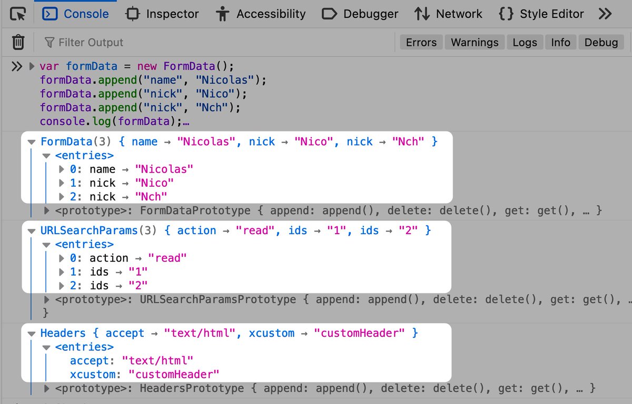This screenshot has width=632, height=404.
Task: Click the Debug filter button
Action: [x=601, y=42]
